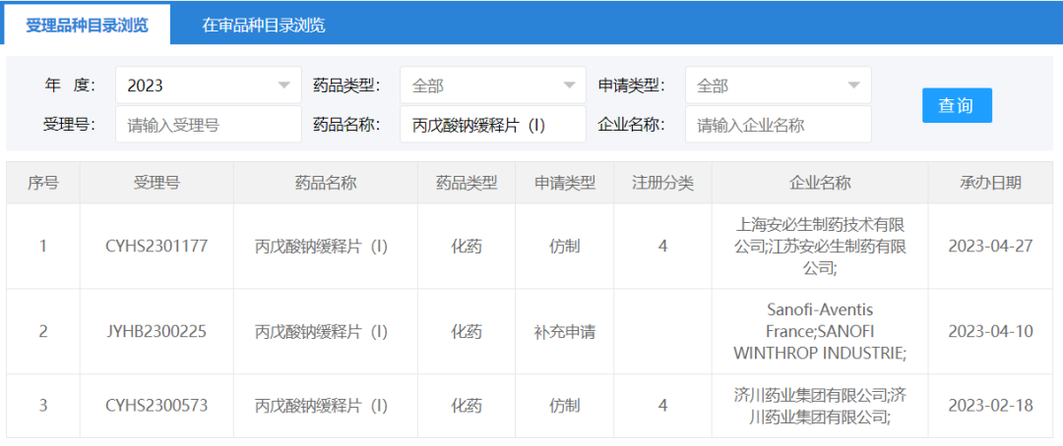Click the 序号 column header

tap(42, 183)
